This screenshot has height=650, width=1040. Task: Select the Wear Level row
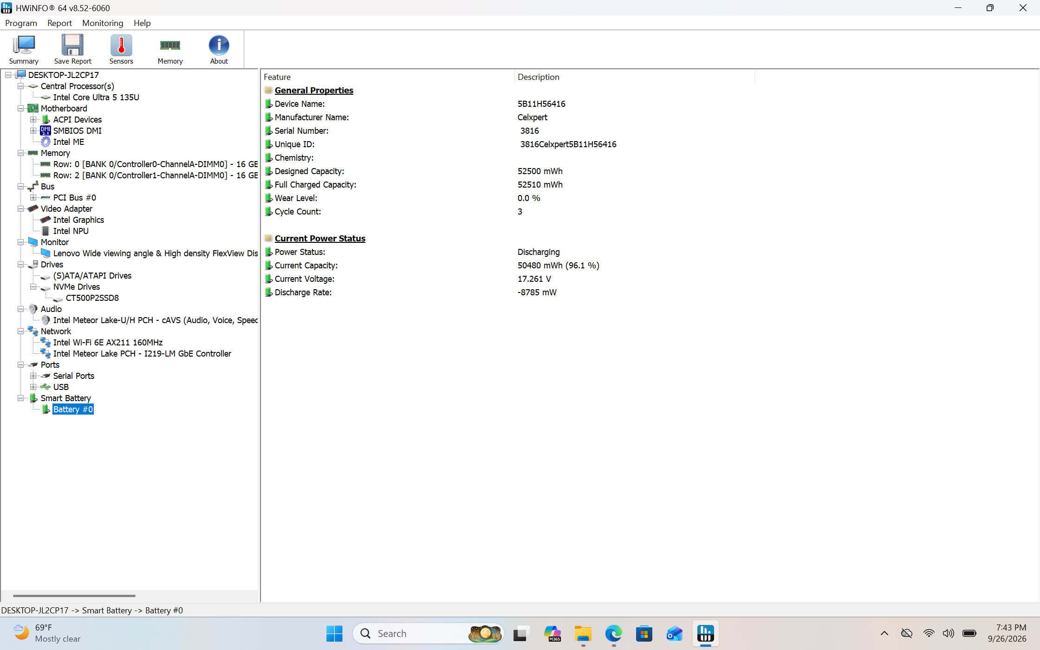tap(508, 198)
